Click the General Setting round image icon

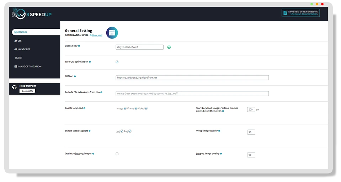tap(112, 33)
